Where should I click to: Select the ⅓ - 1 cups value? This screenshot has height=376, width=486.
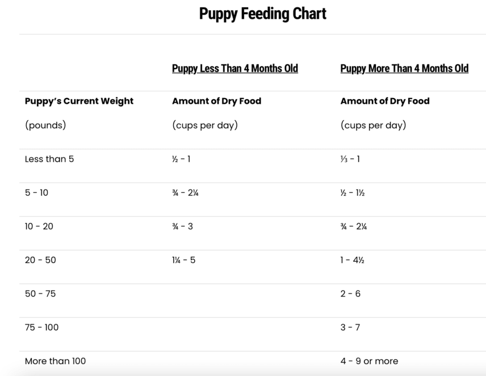pos(350,159)
